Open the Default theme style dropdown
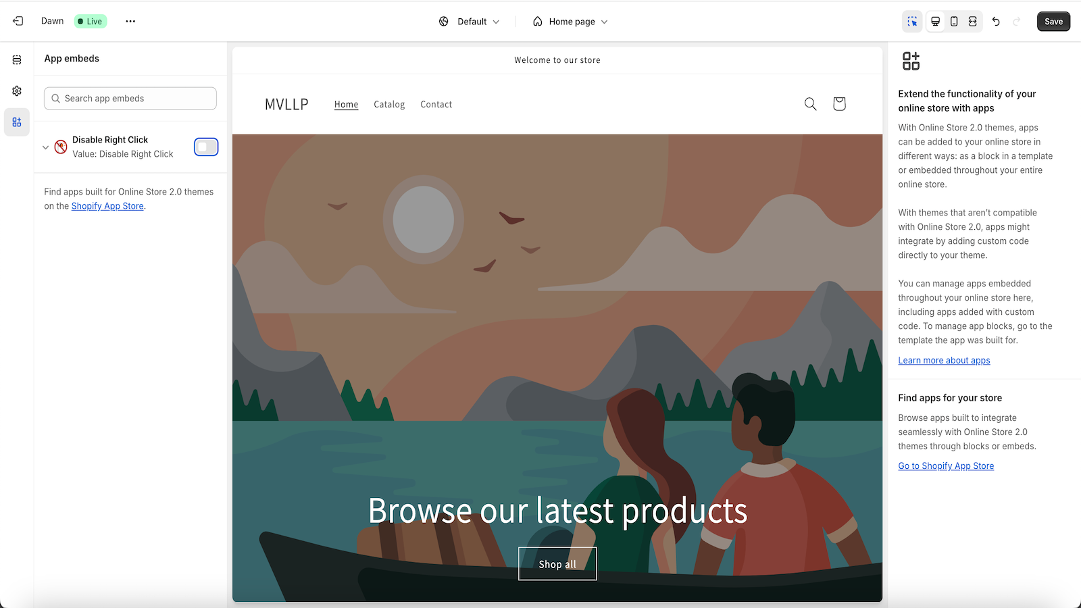The height and width of the screenshot is (608, 1081). point(470,22)
